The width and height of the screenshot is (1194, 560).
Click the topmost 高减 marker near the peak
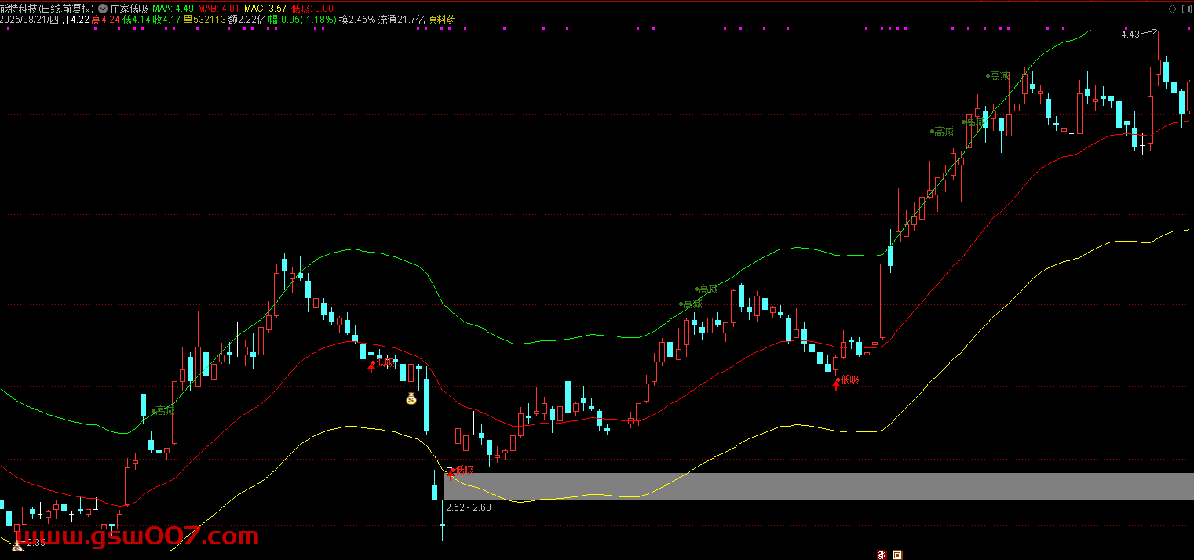tap(999, 75)
